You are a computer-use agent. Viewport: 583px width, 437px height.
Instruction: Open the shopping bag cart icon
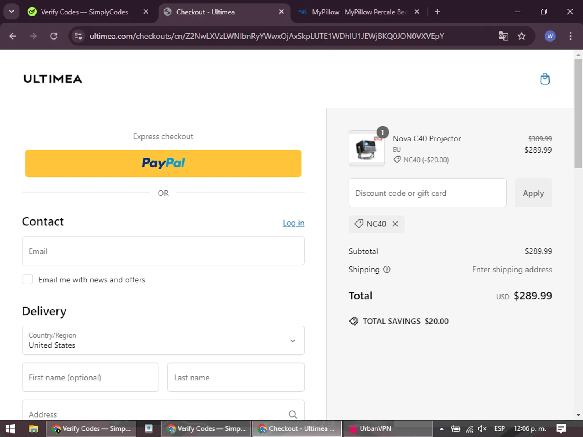click(x=545, y=79)
